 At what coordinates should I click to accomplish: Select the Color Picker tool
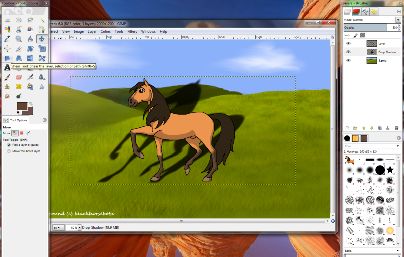[7, 39]
